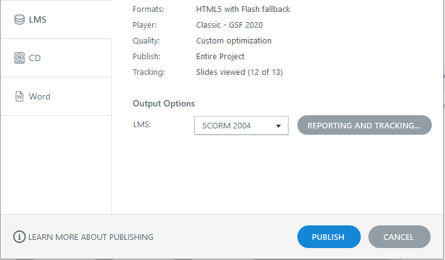Click the blue Publish button
The height and width of the screenshot is (260, 445).
(329, 237)
